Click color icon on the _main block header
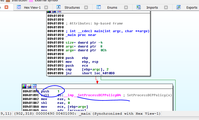Screen dimensions: 199x120 [49, 11]
